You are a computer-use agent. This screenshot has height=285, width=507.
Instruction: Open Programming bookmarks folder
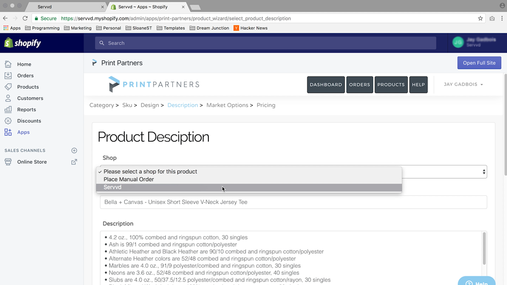43,28
